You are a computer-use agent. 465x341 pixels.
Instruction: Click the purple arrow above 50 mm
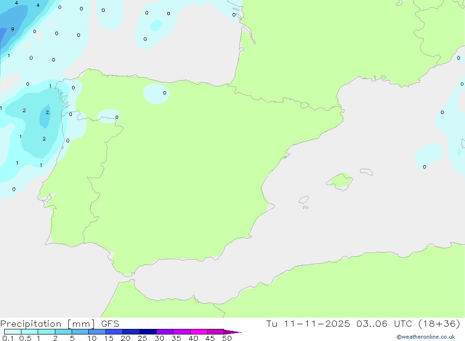click(x=232, y=332)
